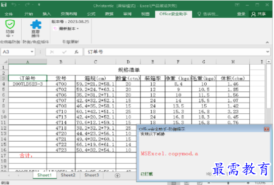Open the 文件 menu tab
The image size is (274, 185).
(x=9, y=14)
